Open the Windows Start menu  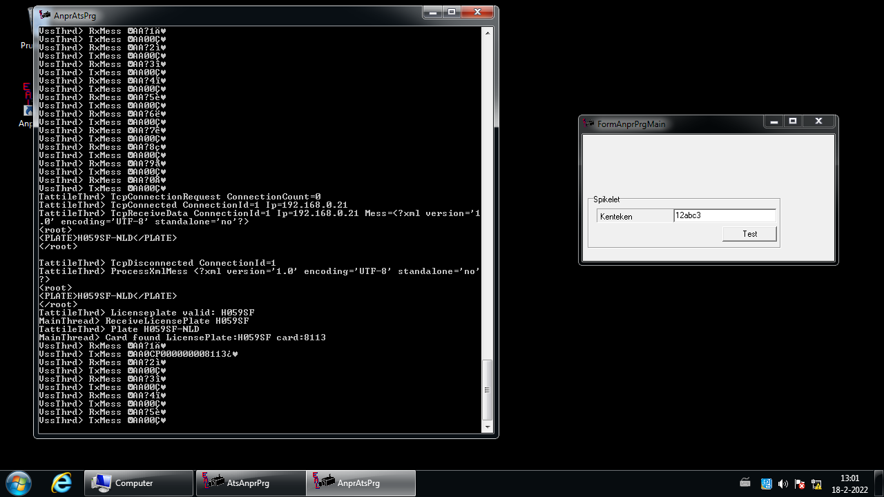pos(17,483)
